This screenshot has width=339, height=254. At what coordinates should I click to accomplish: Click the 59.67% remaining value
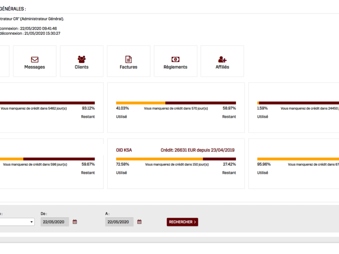tap(88, 164)
